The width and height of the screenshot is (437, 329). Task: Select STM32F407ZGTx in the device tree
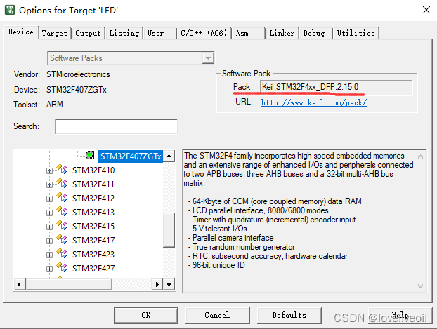[131, 156]
